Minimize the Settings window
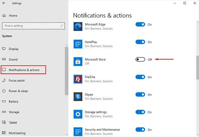 pyautogui.click(x=175, y=3)
